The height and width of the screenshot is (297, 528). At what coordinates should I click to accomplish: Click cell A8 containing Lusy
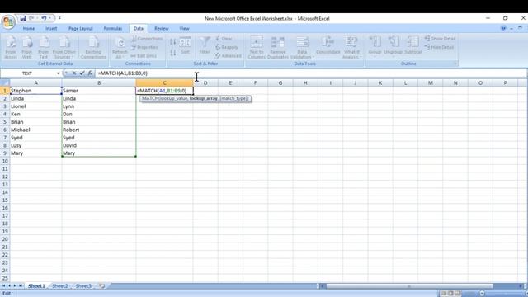[x=35, y=145]
